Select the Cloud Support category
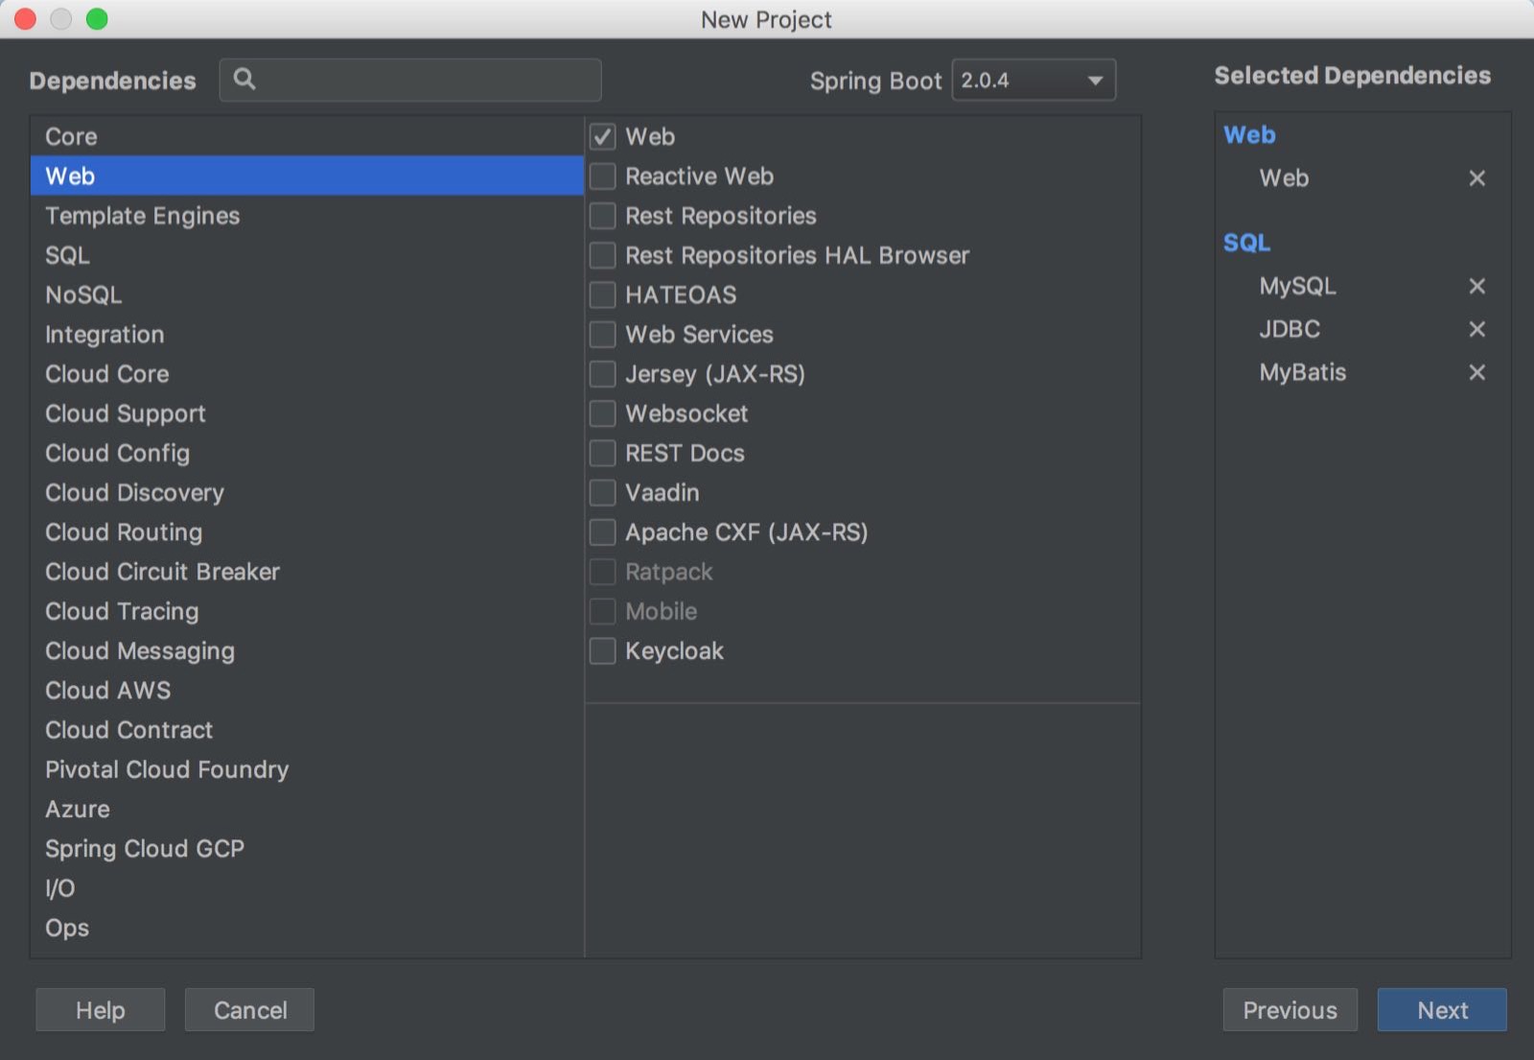The image size is (1534, 1060). tap(307, 413)
